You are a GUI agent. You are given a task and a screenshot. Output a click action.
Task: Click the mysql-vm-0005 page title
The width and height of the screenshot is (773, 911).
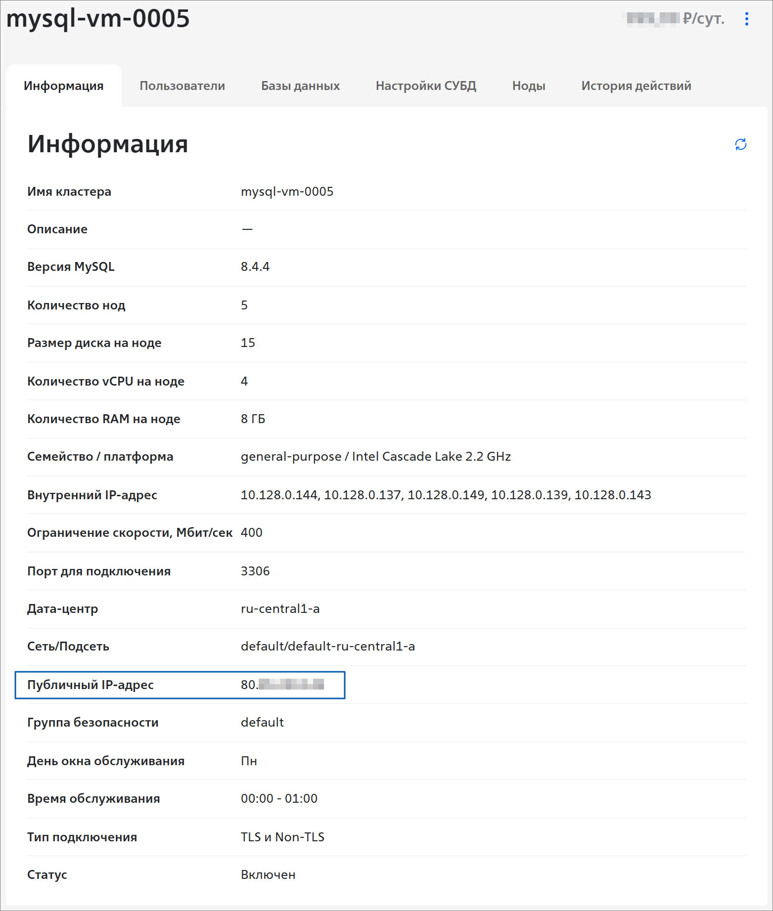(98, 19)
